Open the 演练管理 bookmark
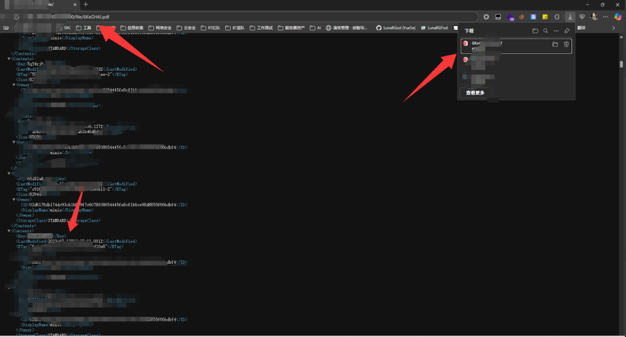 [x=346, y=28]
